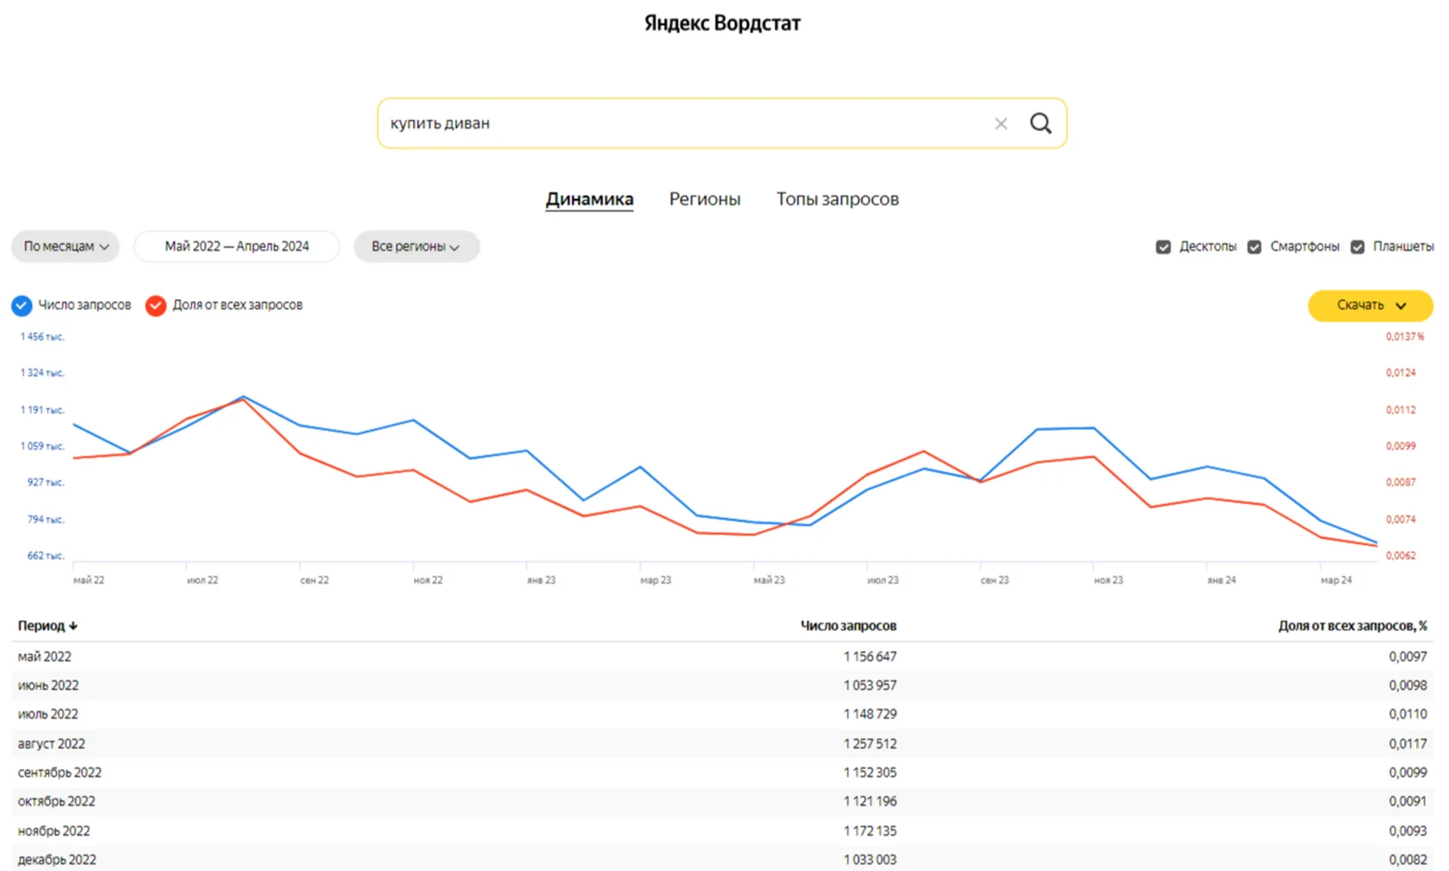Toggle the Смартфоны checkbox
The height and width of the screenshot is (871, 1449).
coord(1255,248)
